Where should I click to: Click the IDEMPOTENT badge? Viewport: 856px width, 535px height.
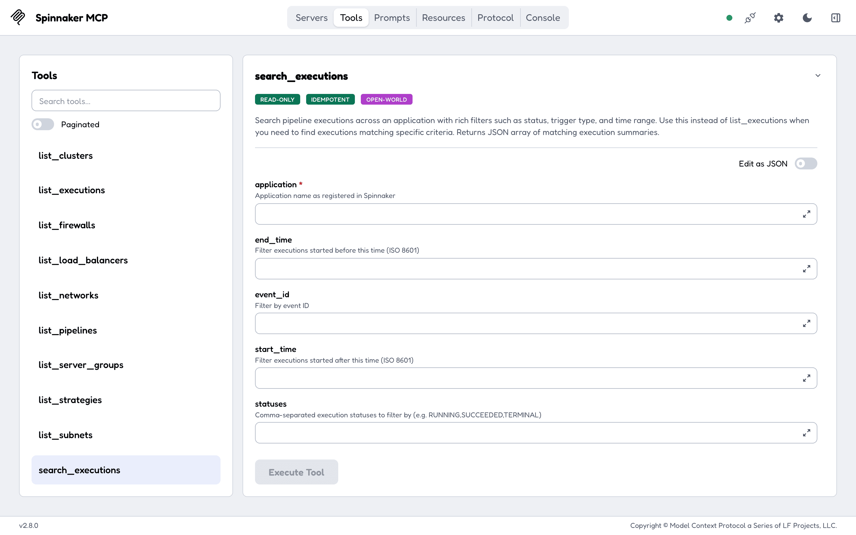point(330,100)
